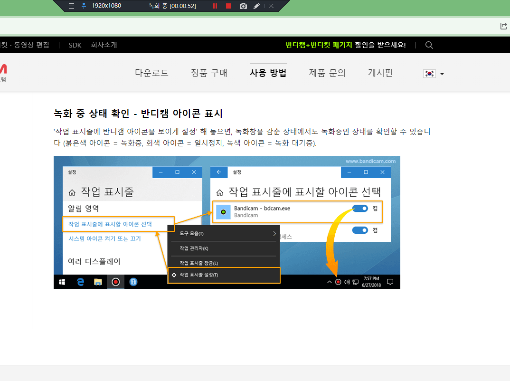Open the Bandicam recording bar hamburger menu
510x381 pixels.
71,6
